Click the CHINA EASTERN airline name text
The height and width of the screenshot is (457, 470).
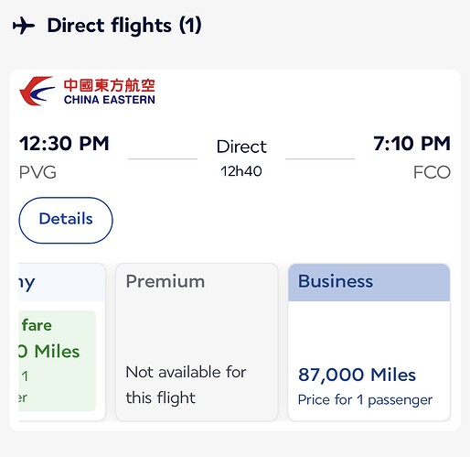(110, 100)
